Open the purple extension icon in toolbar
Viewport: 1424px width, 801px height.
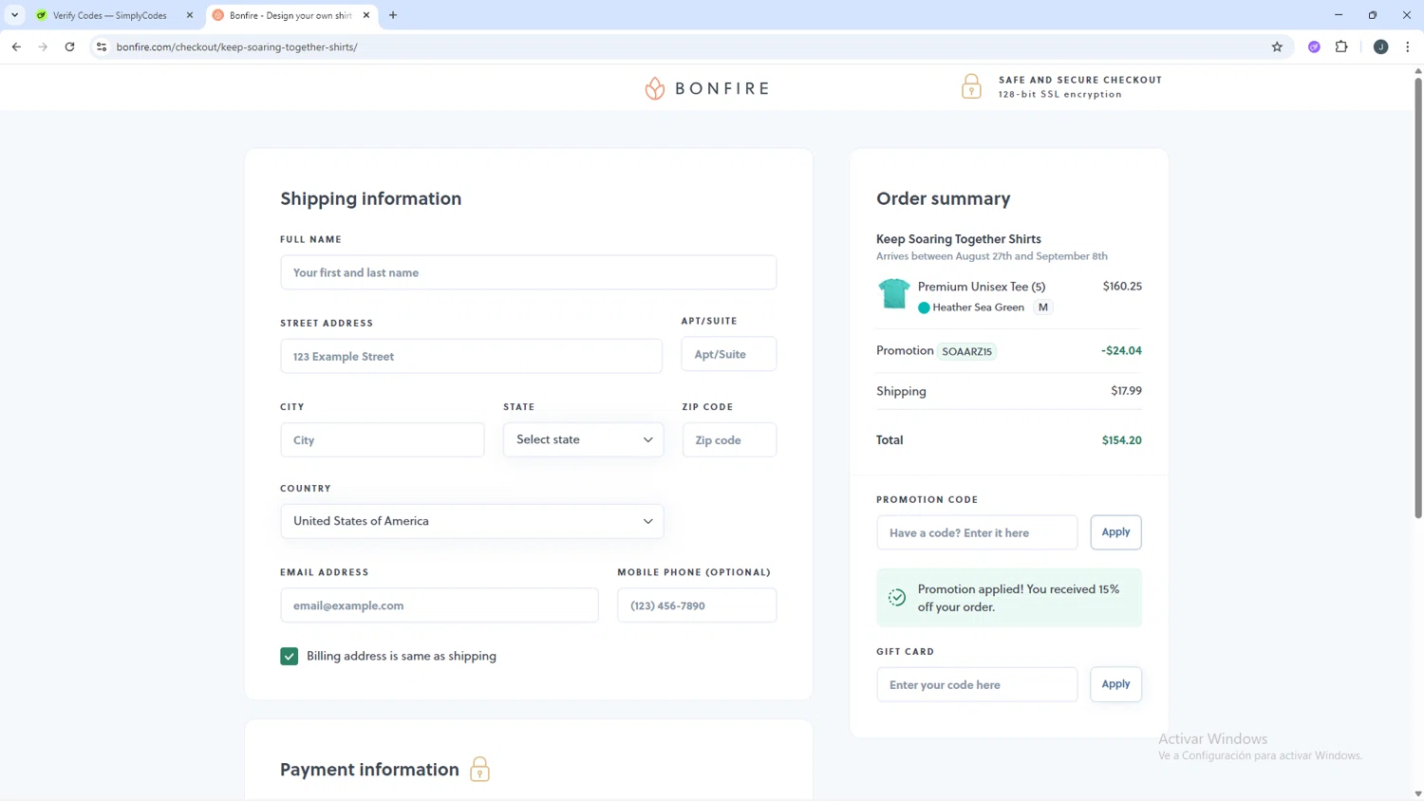click(x=1314, y=47)
